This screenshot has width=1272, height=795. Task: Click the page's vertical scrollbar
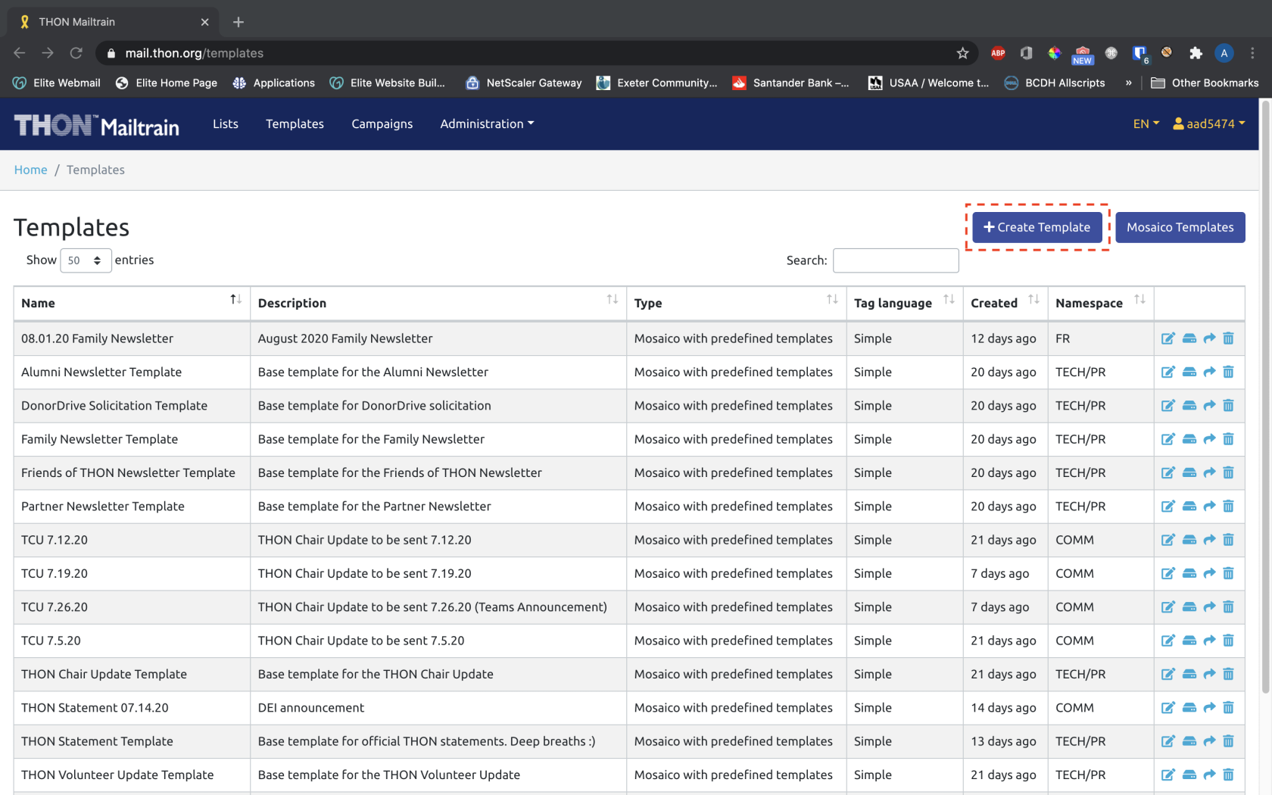pos(1265,397)
